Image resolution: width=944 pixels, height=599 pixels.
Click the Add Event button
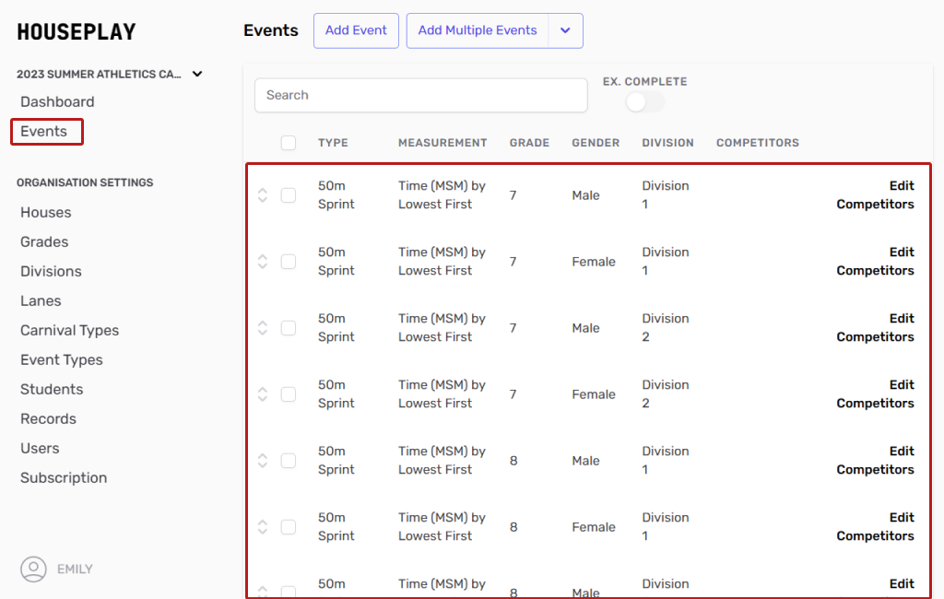(356, 30)
